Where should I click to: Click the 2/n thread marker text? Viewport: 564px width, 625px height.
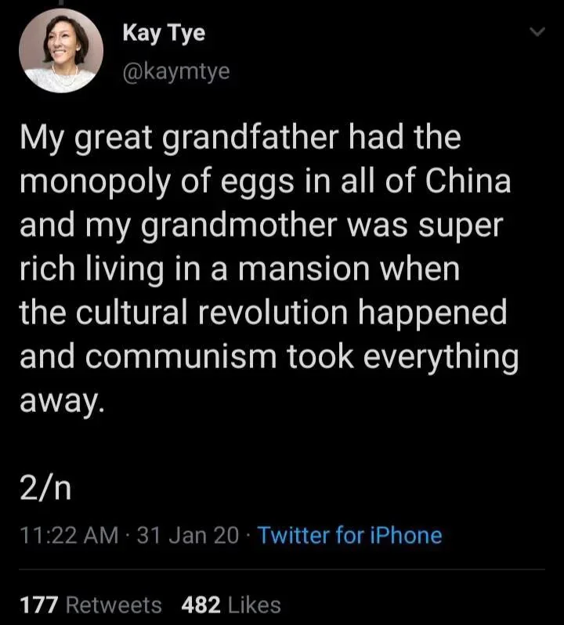tap(46, 489)
